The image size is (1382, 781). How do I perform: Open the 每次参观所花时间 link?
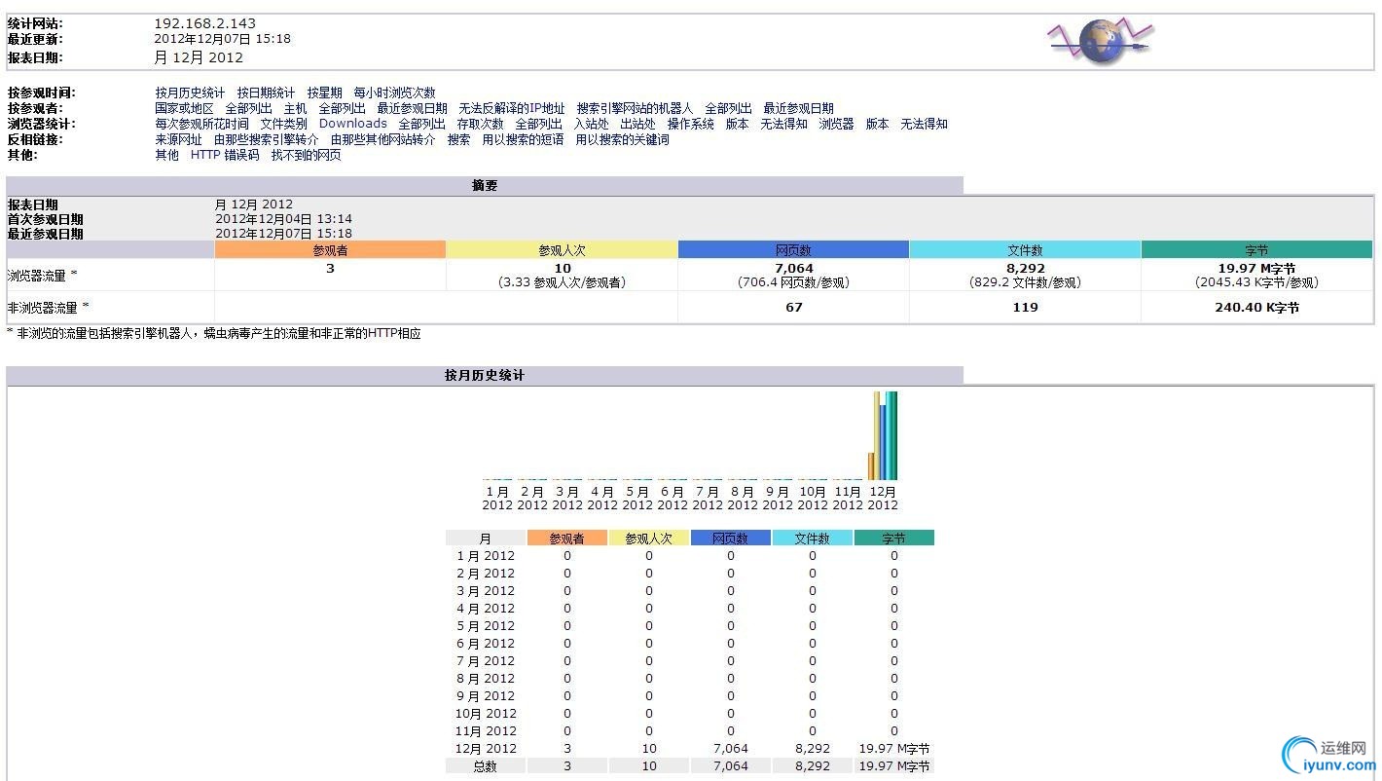[201, 124]
